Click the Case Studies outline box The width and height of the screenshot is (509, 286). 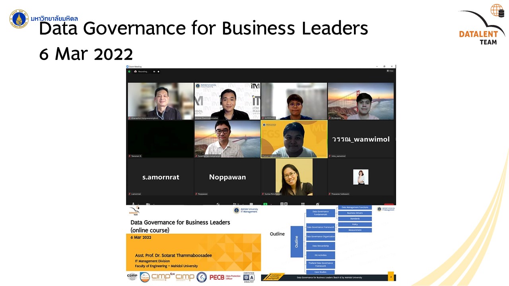click(321, 272)
